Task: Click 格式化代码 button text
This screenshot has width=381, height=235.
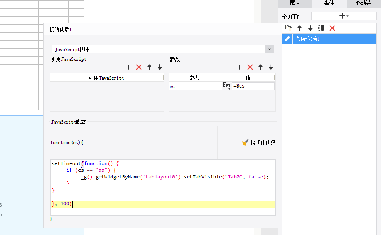Action: (x=263, y=143)
